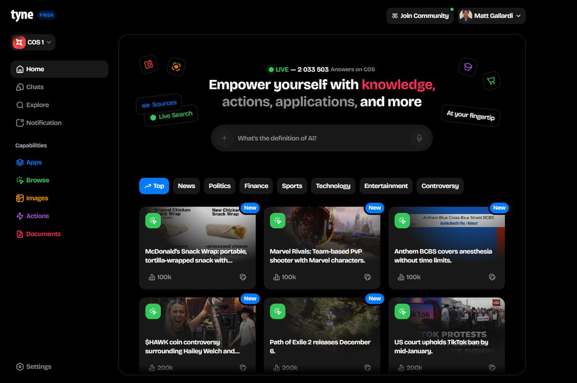Image resolution: width=577 pixels, height=383 pixels.
Task: Select the Top category tab
Action: tap(154, 186)
